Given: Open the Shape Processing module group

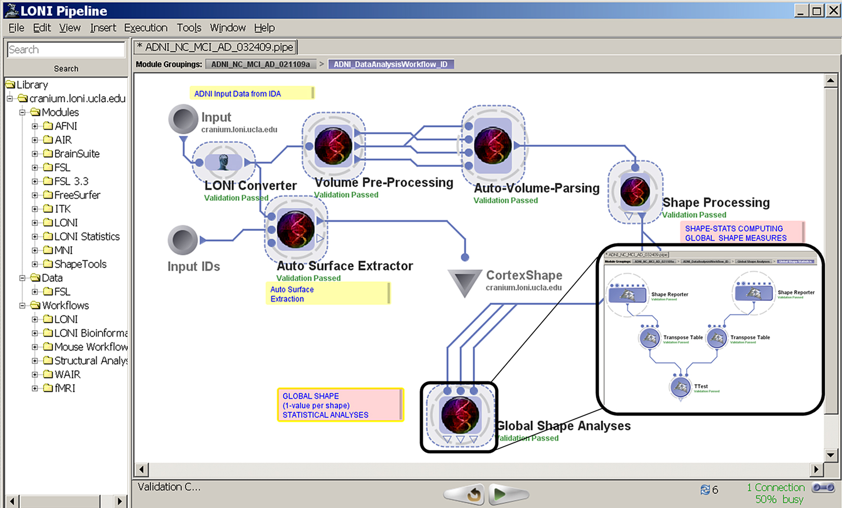Looking at the screenshot, I should pos(635,192).
